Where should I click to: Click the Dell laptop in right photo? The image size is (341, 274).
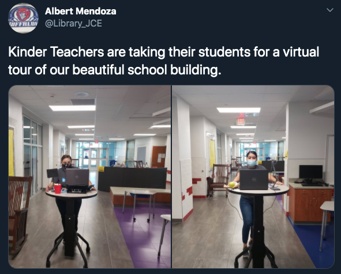253,179
